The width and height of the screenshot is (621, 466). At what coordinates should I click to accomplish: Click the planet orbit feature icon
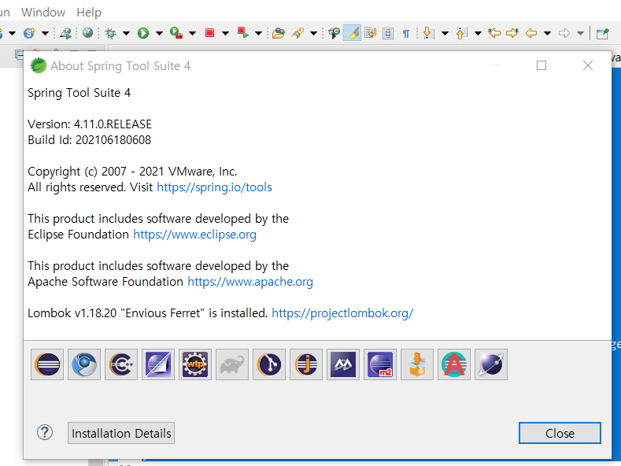coord(491,364)
